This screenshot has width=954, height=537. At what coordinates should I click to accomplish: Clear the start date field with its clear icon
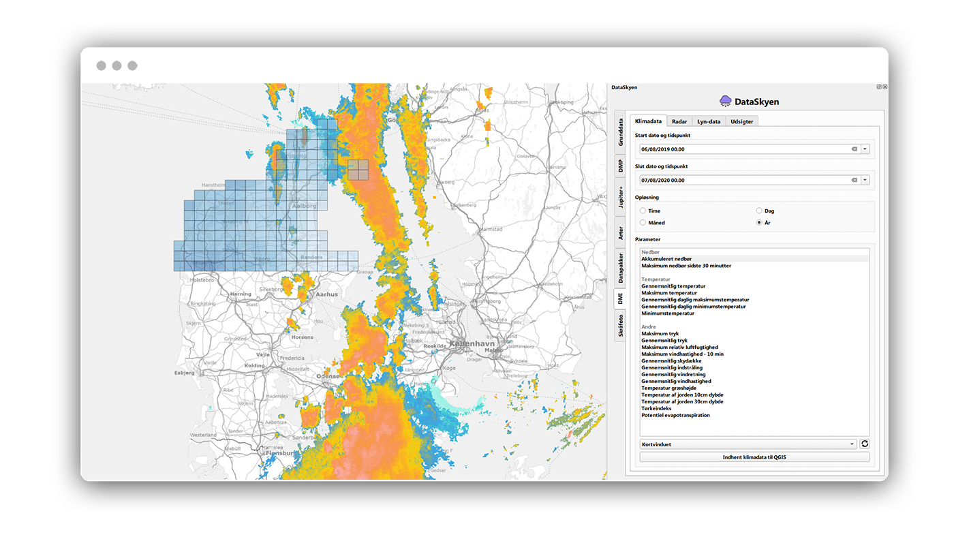[854, 149]
